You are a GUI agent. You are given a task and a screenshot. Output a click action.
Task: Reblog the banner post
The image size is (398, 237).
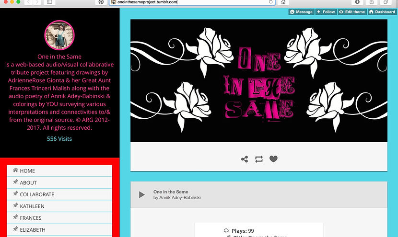click(x=259, y=159)
